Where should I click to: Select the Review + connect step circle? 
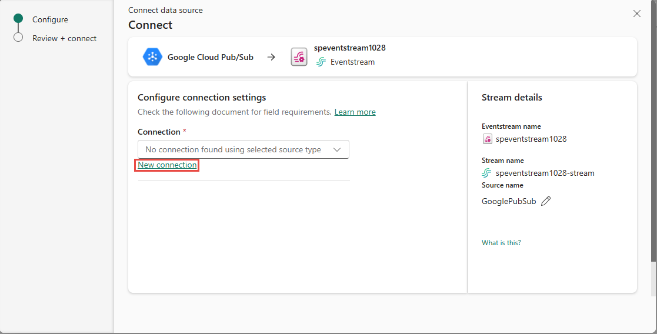coord(18,37)
